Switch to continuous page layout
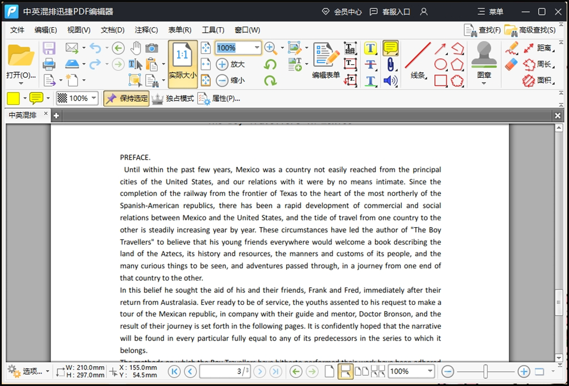Viewport: 569px width, 386px height. 345,371
